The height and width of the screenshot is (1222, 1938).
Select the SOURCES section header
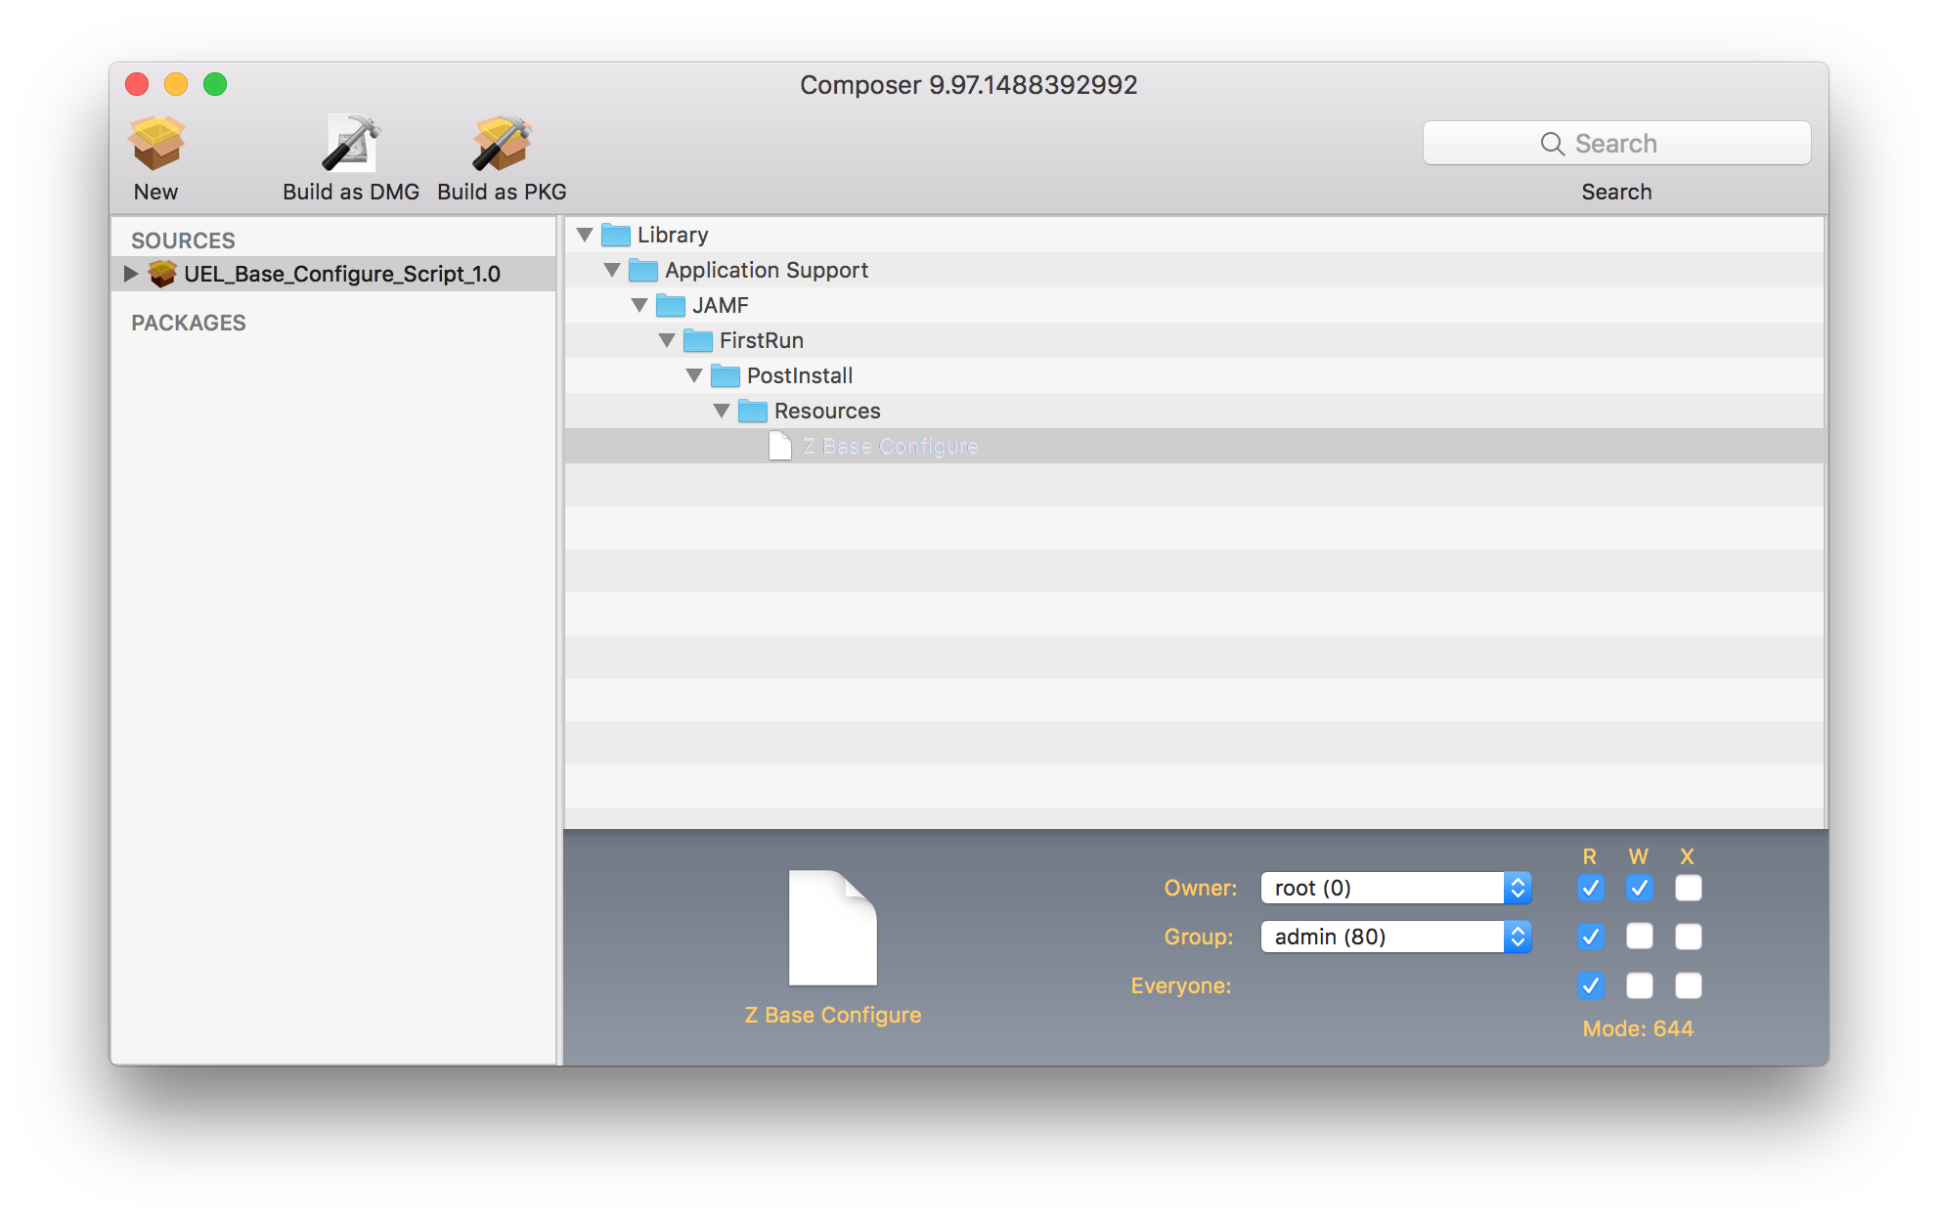tap(184, 240)
